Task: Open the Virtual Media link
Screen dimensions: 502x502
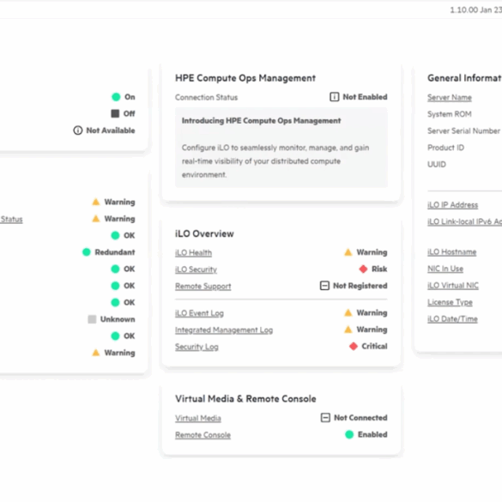Action: 198,418
